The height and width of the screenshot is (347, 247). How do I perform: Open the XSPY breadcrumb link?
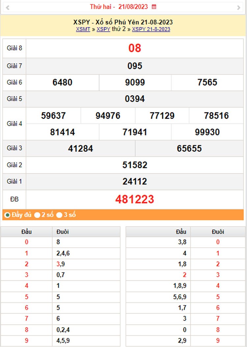click(x=103, y=29)
